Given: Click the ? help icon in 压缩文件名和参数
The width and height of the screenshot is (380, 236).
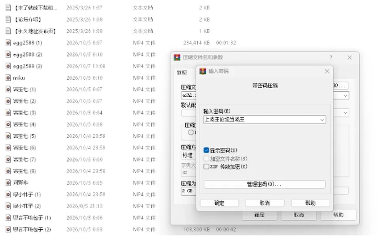Looking at the screenshot, I should pos(331,57).
